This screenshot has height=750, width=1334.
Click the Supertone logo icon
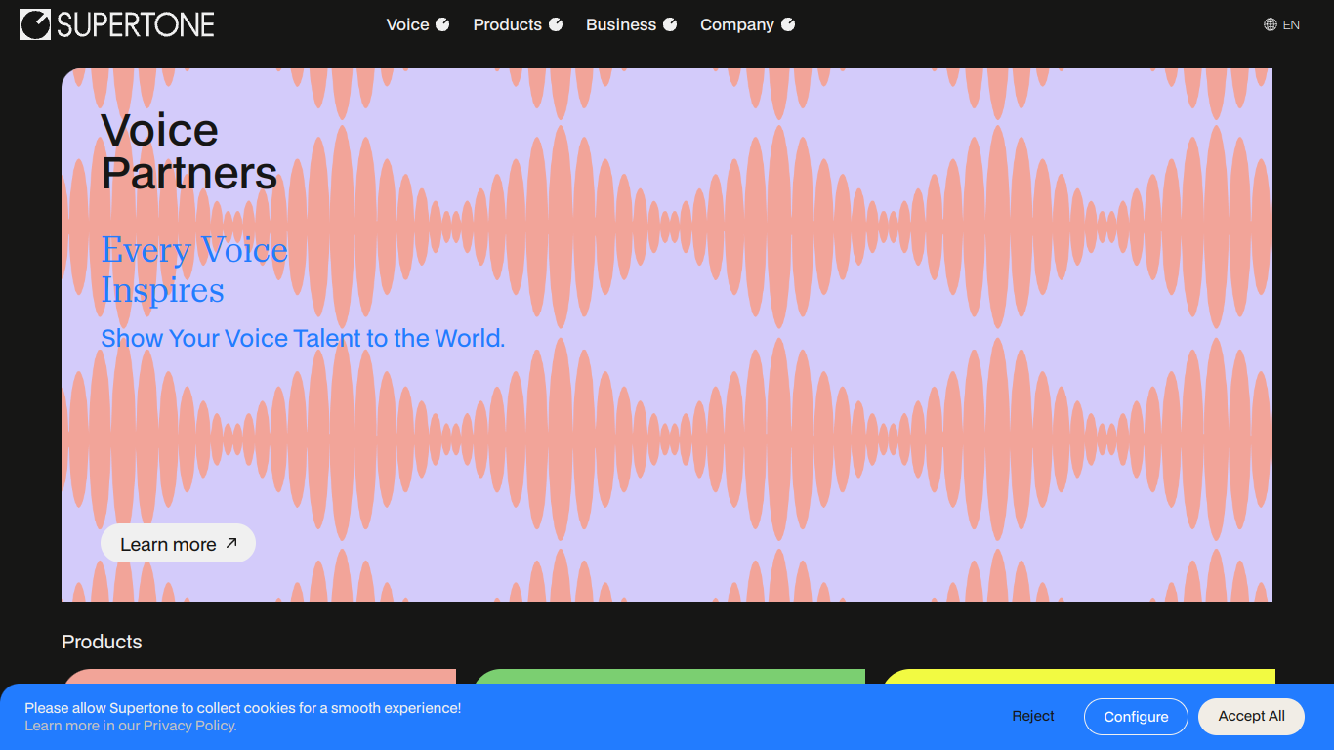[35, 24]
